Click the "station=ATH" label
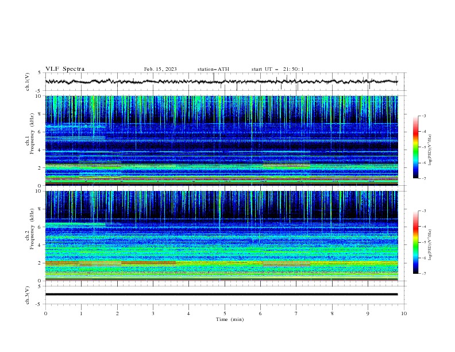The image size is (455, 352). click(x=213, y=69)
